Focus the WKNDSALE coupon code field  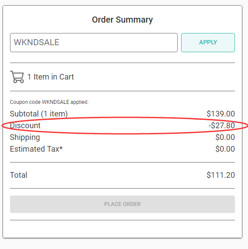click(x=94, y=43)
